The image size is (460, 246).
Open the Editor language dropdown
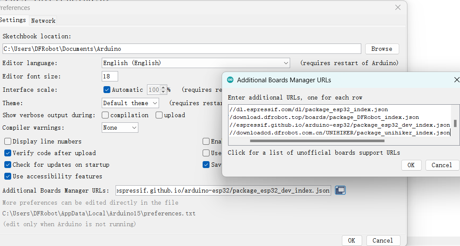(196, 63)
